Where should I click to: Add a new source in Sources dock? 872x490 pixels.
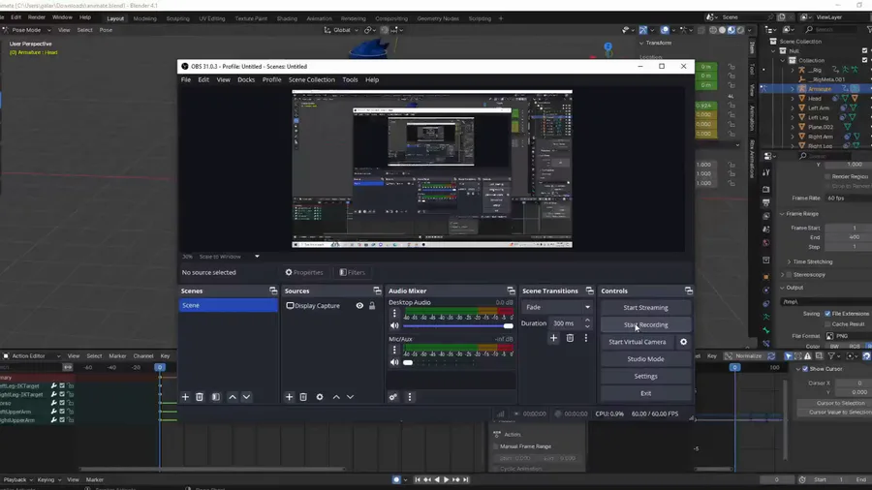pyautogui.click(x=289, y=397)
